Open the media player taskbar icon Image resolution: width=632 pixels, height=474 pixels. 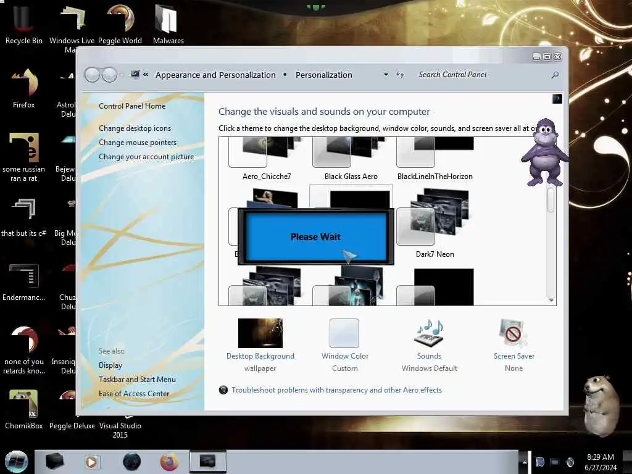point(91,462)
